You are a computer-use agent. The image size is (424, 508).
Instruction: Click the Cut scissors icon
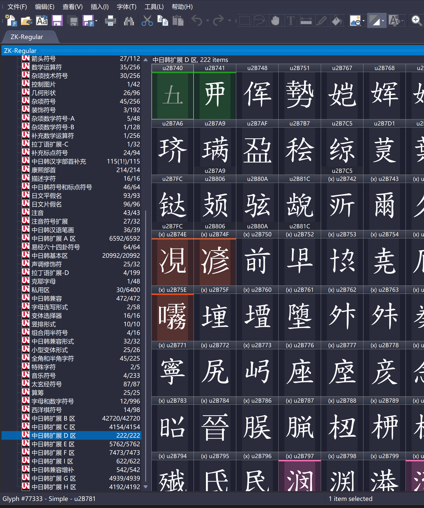pyautogui.click(x=147, y=21)
